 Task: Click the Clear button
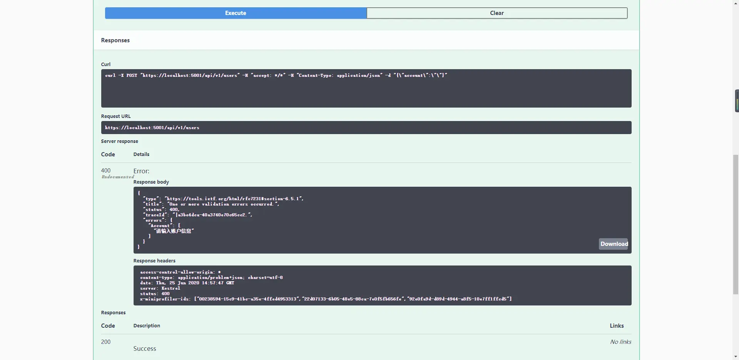(497, 13)
